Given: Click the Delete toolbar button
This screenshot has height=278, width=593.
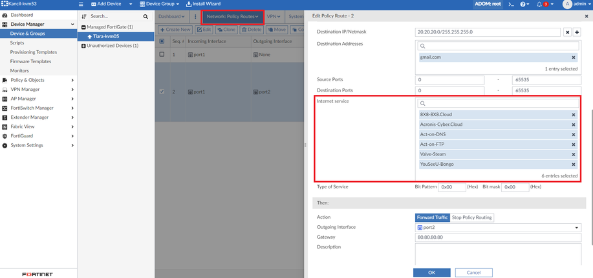Looking at the screenshot, I should click(x=252, y=30).
